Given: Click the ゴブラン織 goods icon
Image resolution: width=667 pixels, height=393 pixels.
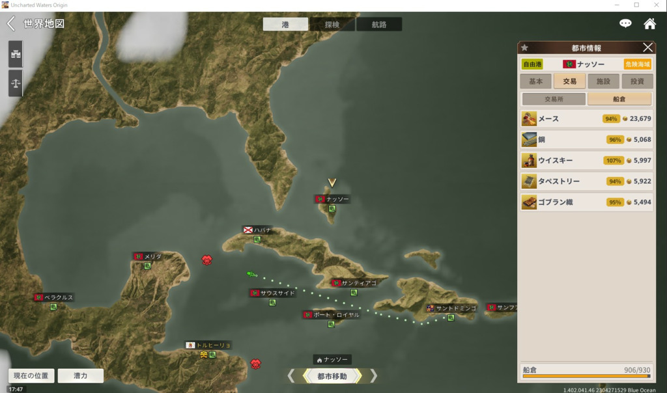Looking at the screenshot, I should point(529,202).
